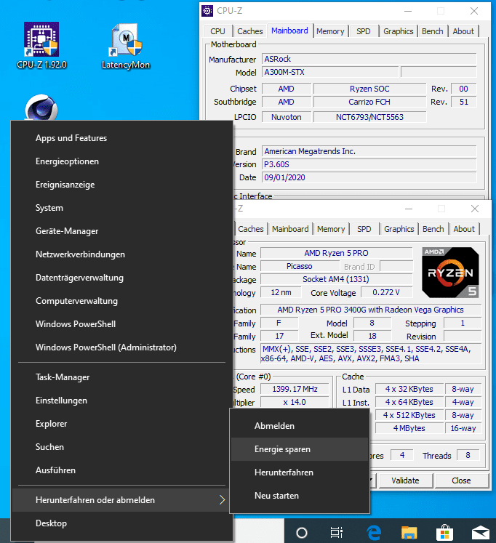The height and width of the screenshot is (543, 496).
Task: Click the Core Voltage 0.272 V value
Action: point(386,293)
